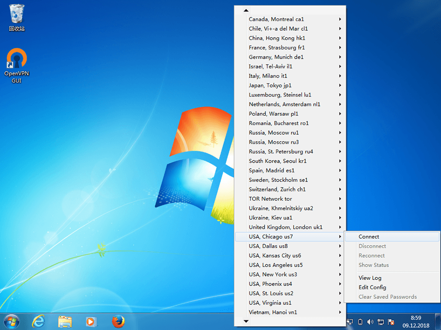Launch Internet Explorer from the taskbar
Viewport: 441px width, 330px height.
[38, 322]
